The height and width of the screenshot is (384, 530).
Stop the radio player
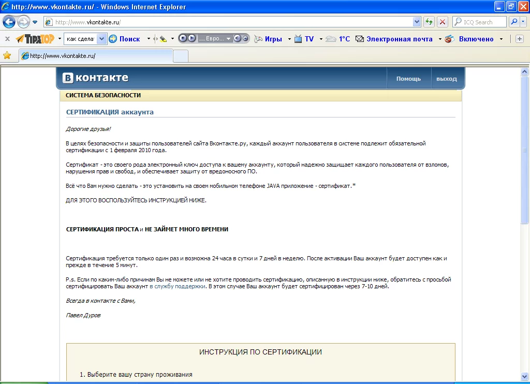(183, 38)
